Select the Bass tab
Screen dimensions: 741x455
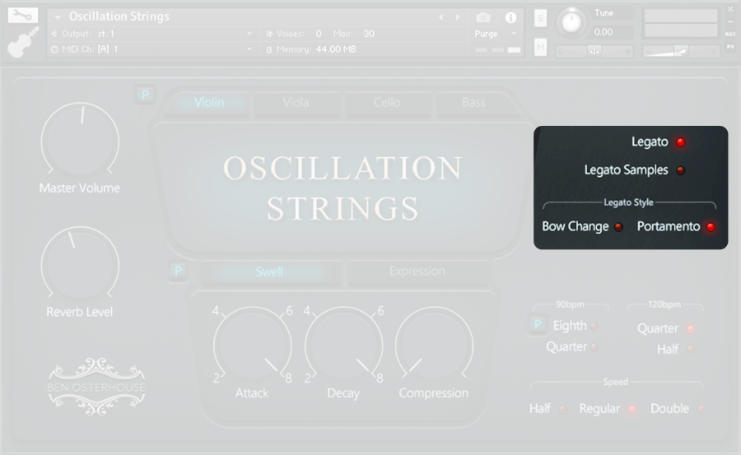(473, 103)
